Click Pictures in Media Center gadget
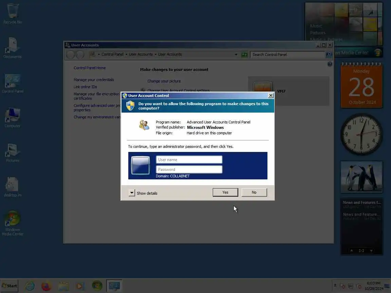The height and width of the screenshot is (293, 391). coord(318,33)
